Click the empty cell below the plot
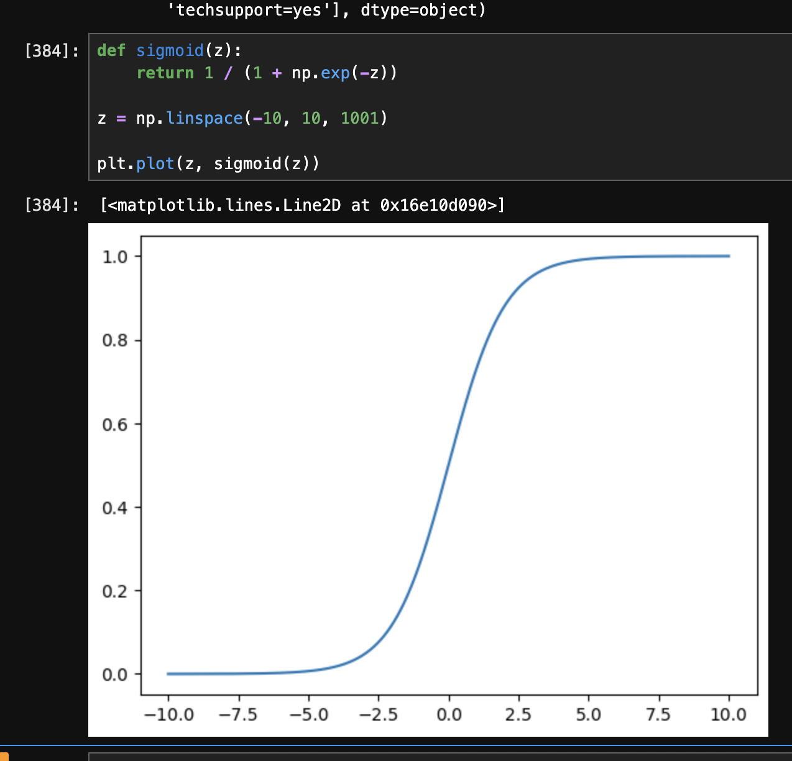The width and height of the screenshot is (792, 761). click(x=435, y=757)
